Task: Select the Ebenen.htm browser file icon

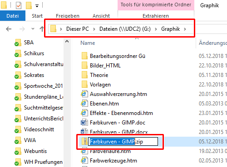Action: tap(84, 104)
